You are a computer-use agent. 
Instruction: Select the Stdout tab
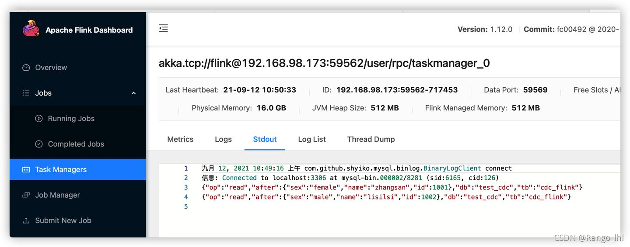point(265,139)
